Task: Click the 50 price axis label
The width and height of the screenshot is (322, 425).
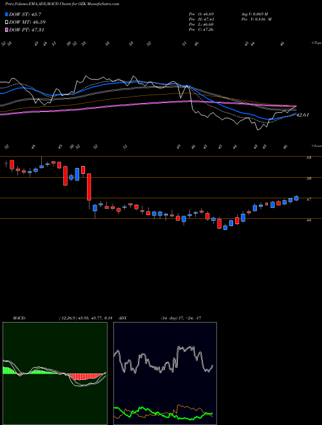Action: (308, 178)
